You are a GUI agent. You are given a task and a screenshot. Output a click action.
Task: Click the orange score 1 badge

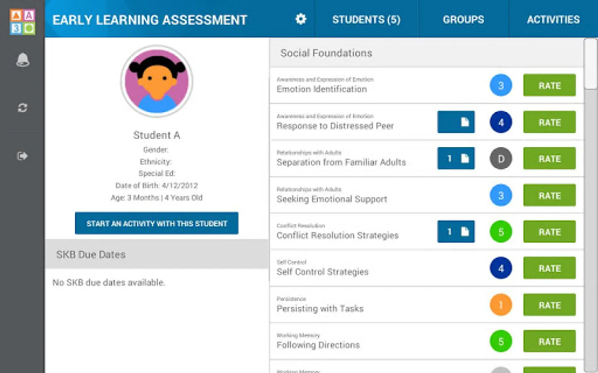[501, 305]
